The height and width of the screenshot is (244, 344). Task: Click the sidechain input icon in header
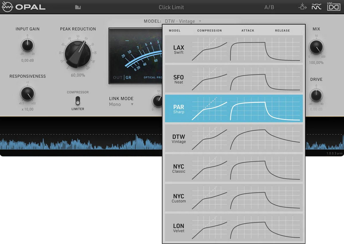(x=302, y=7)
